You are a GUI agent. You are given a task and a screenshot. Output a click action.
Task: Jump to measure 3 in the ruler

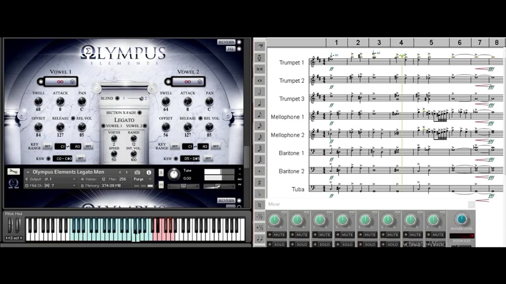click(x=379, y=42)
